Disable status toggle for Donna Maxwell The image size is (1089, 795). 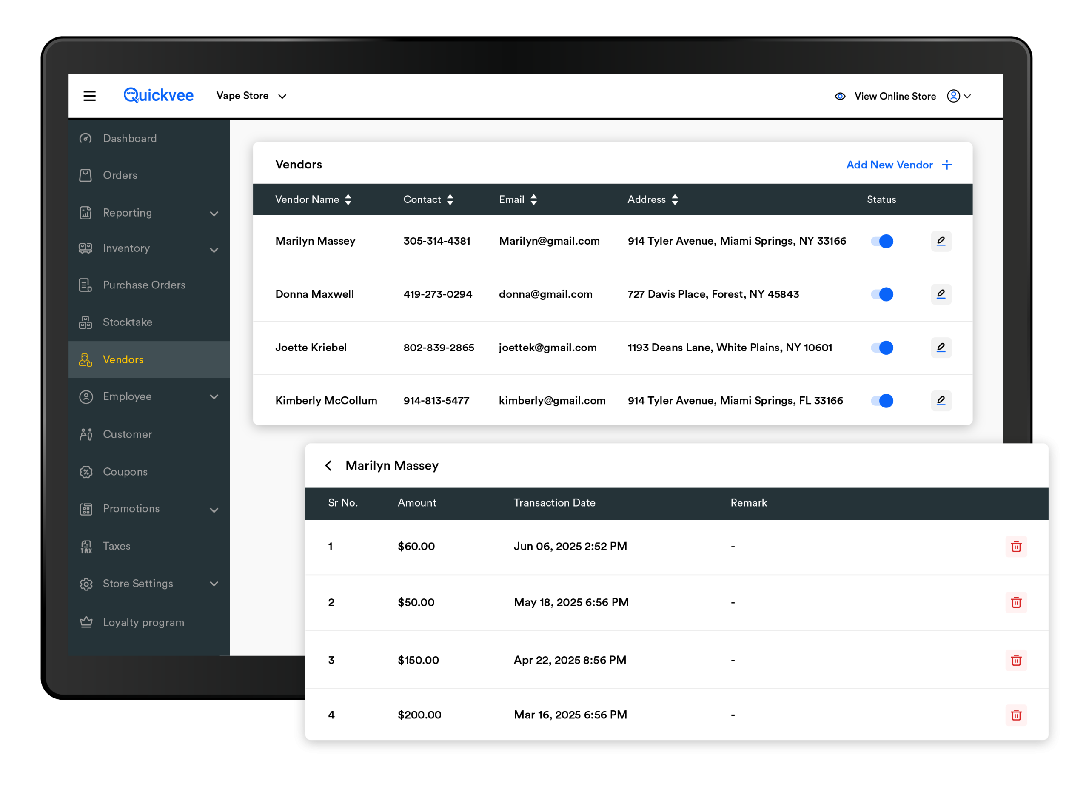tap(881, 294)
